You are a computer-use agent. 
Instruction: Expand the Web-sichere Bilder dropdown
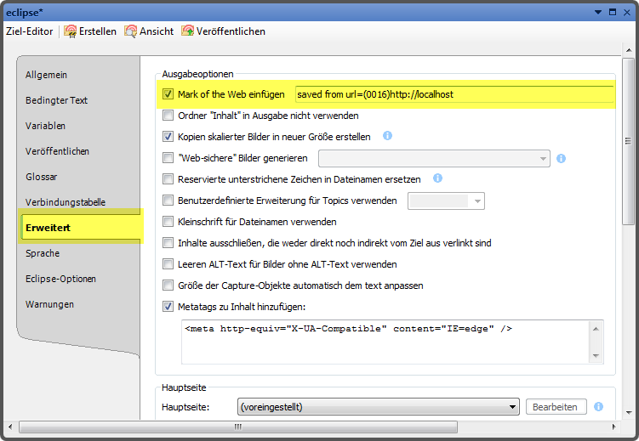[x=543, y=158]
